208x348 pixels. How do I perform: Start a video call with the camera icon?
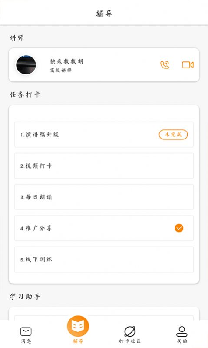[188, 65]
